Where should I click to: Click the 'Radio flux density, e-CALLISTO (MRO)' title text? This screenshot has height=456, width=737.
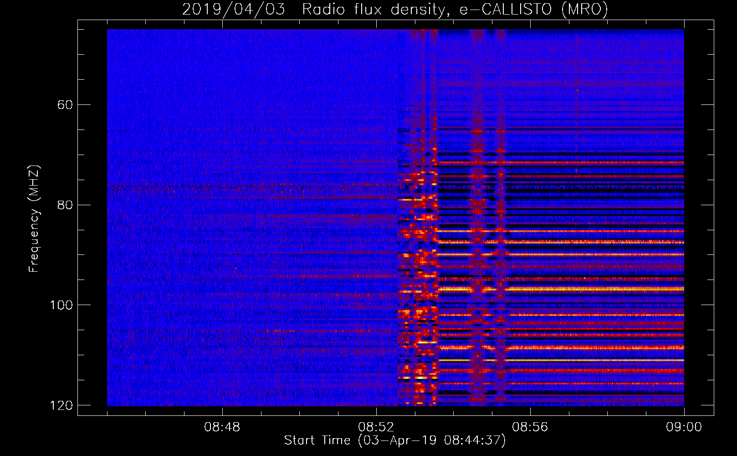pos(455,10)
